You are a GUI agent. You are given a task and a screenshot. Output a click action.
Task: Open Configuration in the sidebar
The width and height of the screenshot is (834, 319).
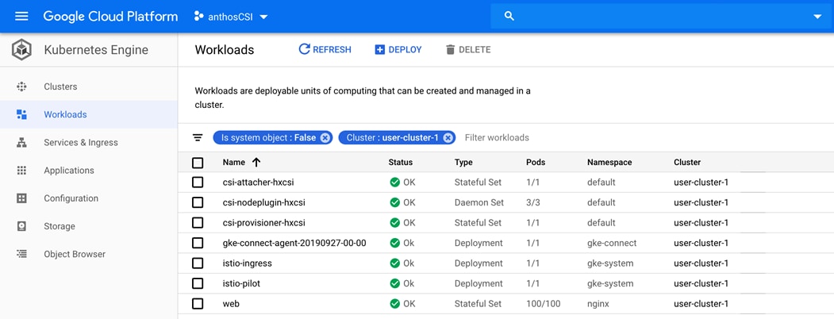point(88,198)
